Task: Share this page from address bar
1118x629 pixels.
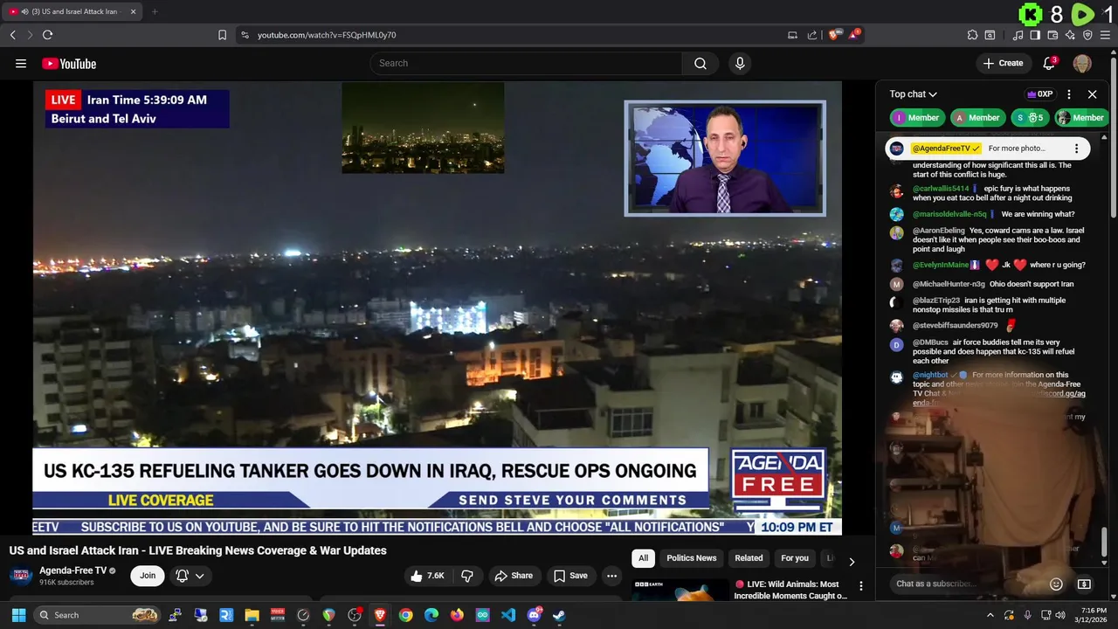Action: [x=812, y=35]
